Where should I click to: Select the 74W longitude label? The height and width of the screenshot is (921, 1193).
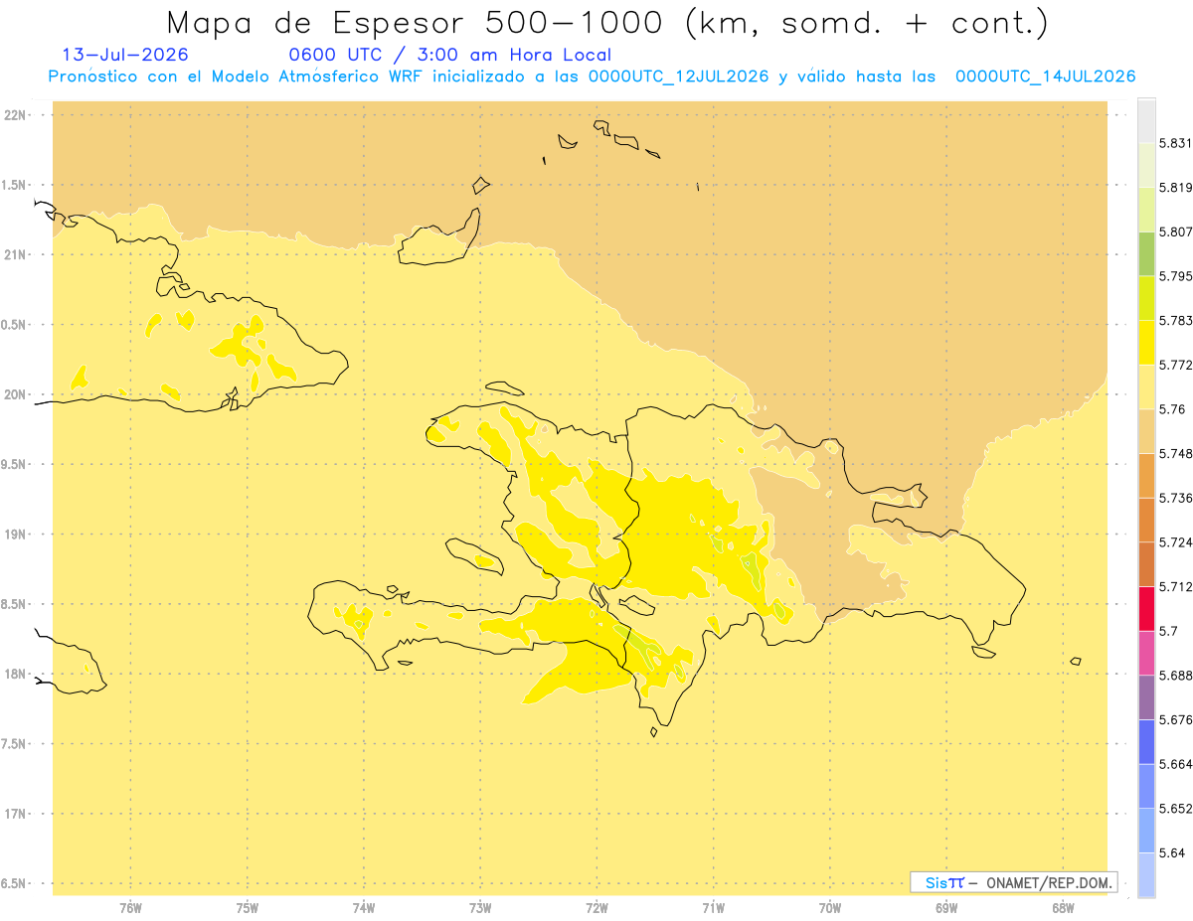[x=364, y=908]
